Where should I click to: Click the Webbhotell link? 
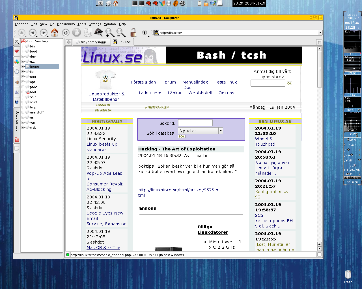(x=200, y=93)
